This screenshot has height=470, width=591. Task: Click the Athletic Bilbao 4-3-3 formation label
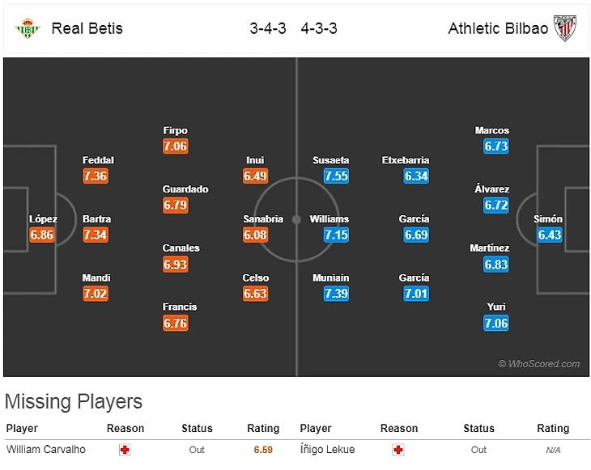[x=319, y=28]
